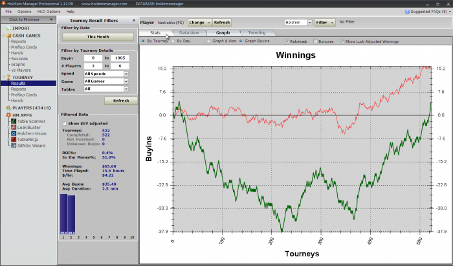Click the maximum Buyin field showing 1005
Screen dimensions: 453x266
(120, 58)
